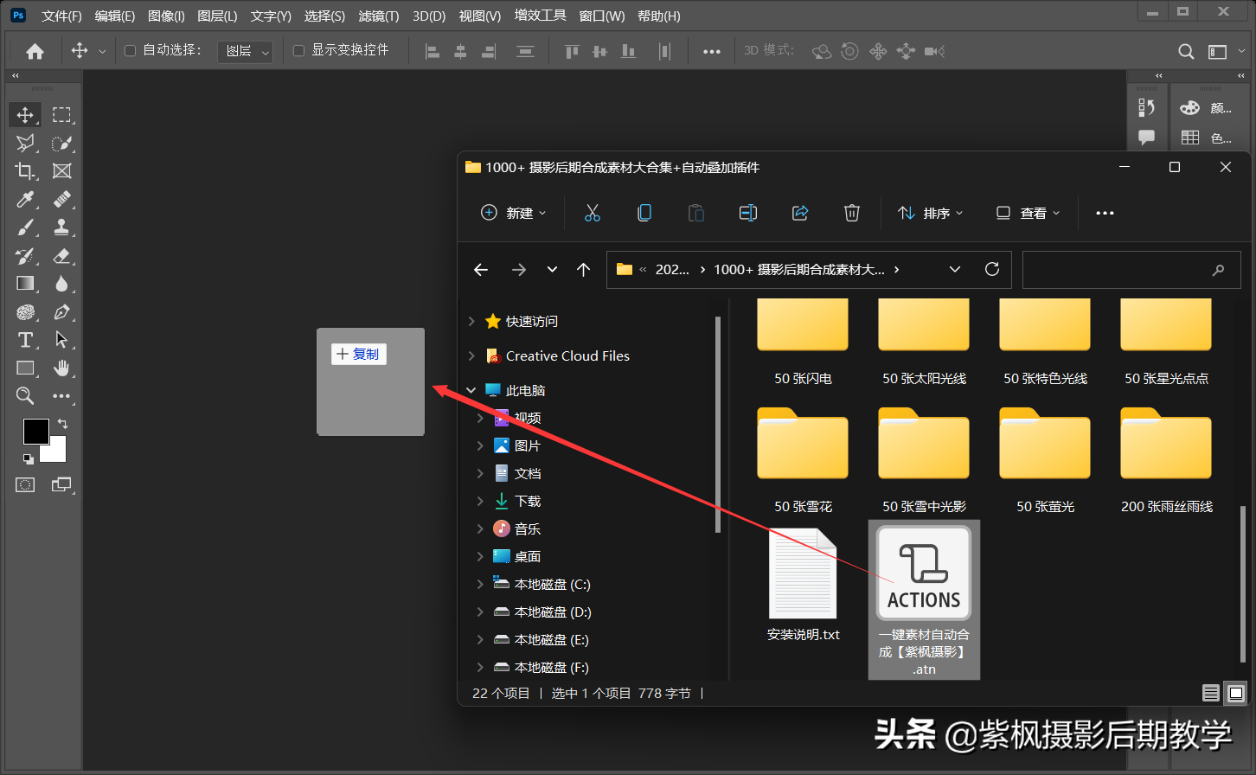Select the Frame tool
The image size is (1256, 775).
point(61,171)
